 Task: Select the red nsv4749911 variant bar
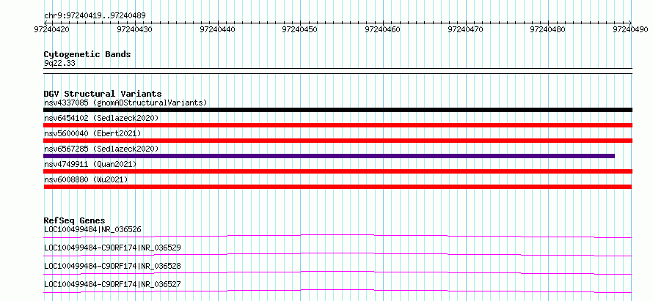(x=338, y=171)
